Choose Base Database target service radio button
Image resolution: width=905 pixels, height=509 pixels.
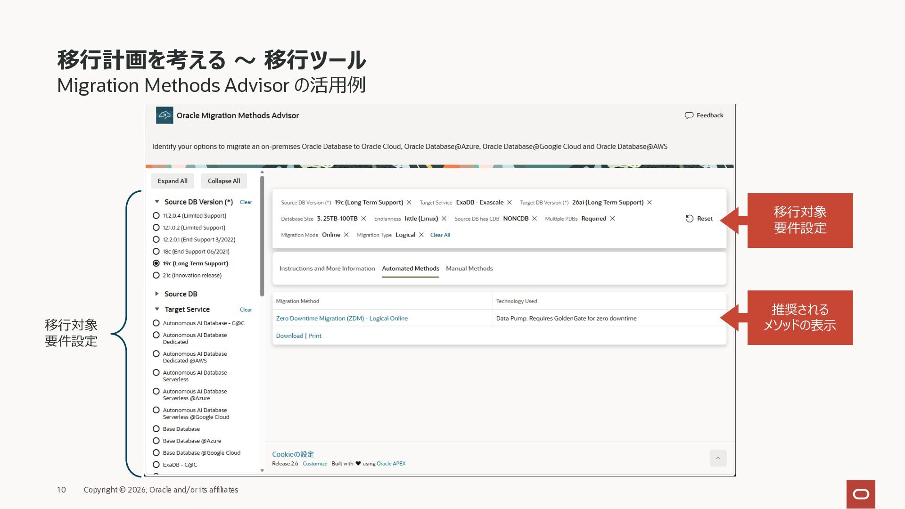click(156, 429)
